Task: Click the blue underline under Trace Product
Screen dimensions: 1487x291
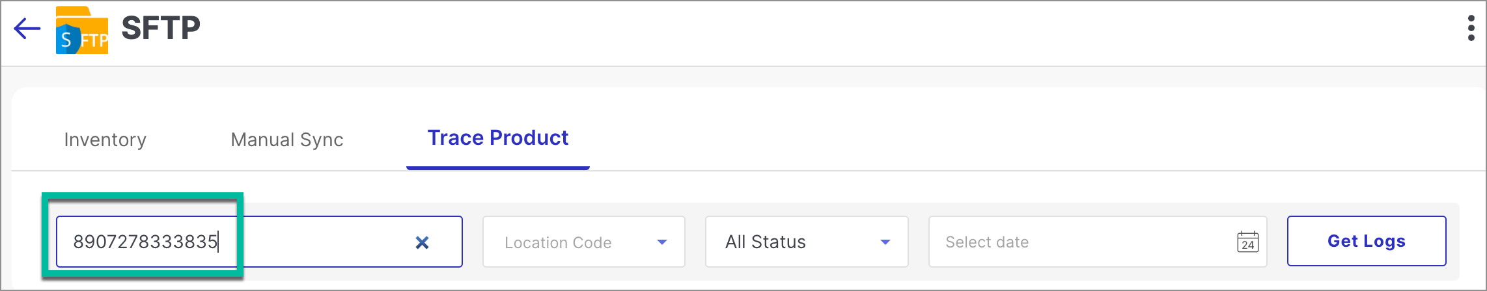Action: coord(498,168)
